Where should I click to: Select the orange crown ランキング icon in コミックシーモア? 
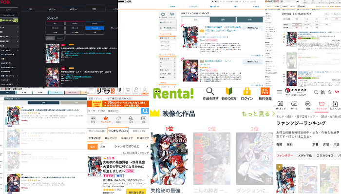[x=106, y=118]
